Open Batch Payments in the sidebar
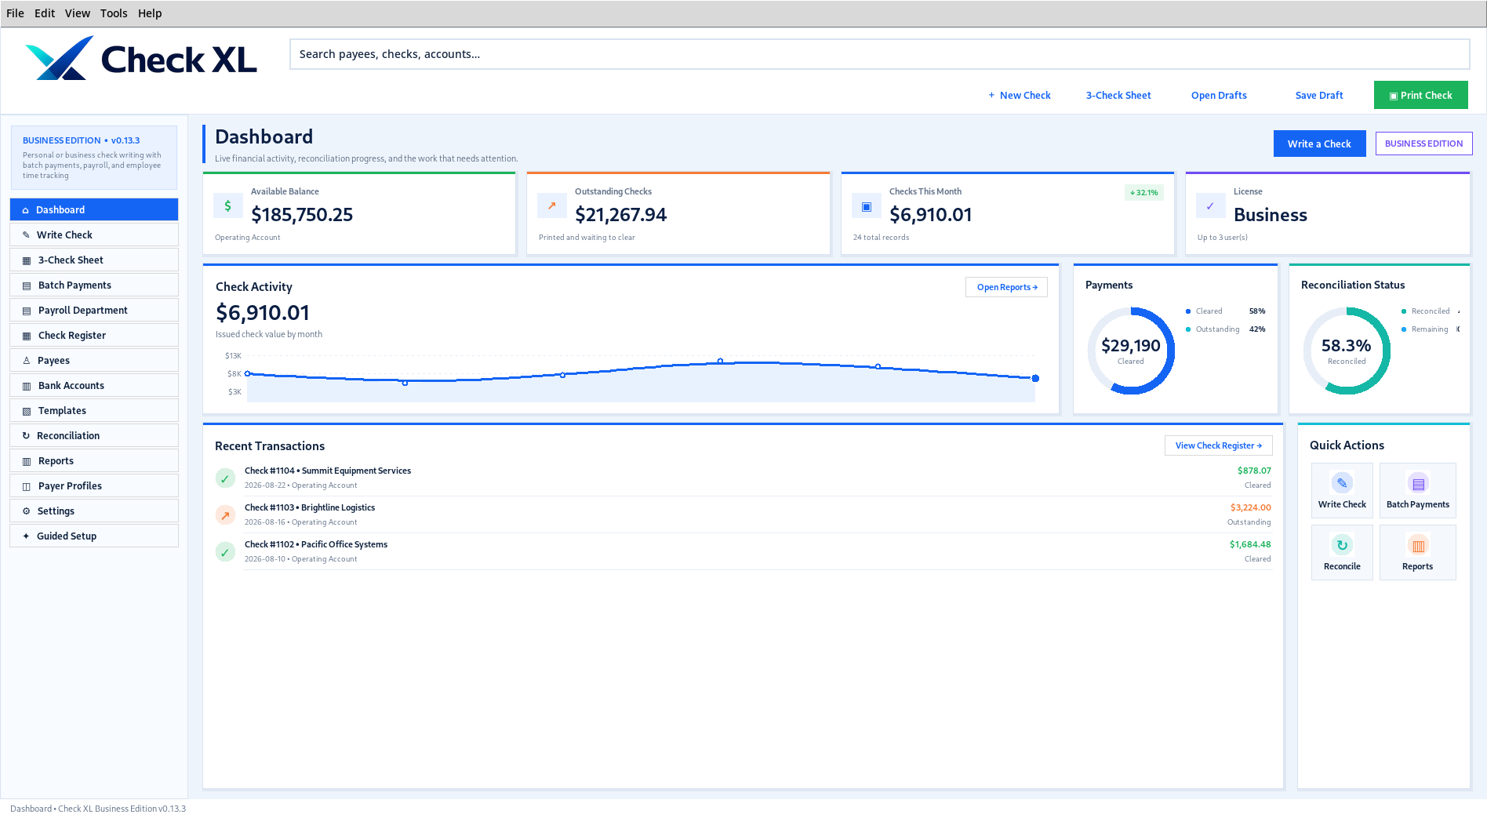 pos(94,285)
